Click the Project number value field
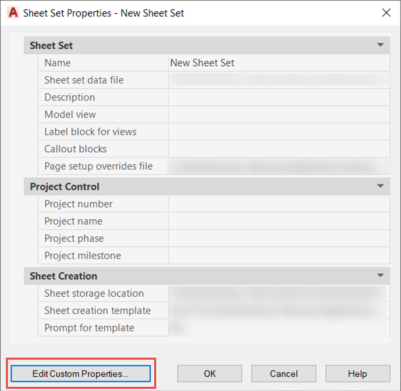The height and width of the screenshot is (391, 401). [x=278, y=204]
